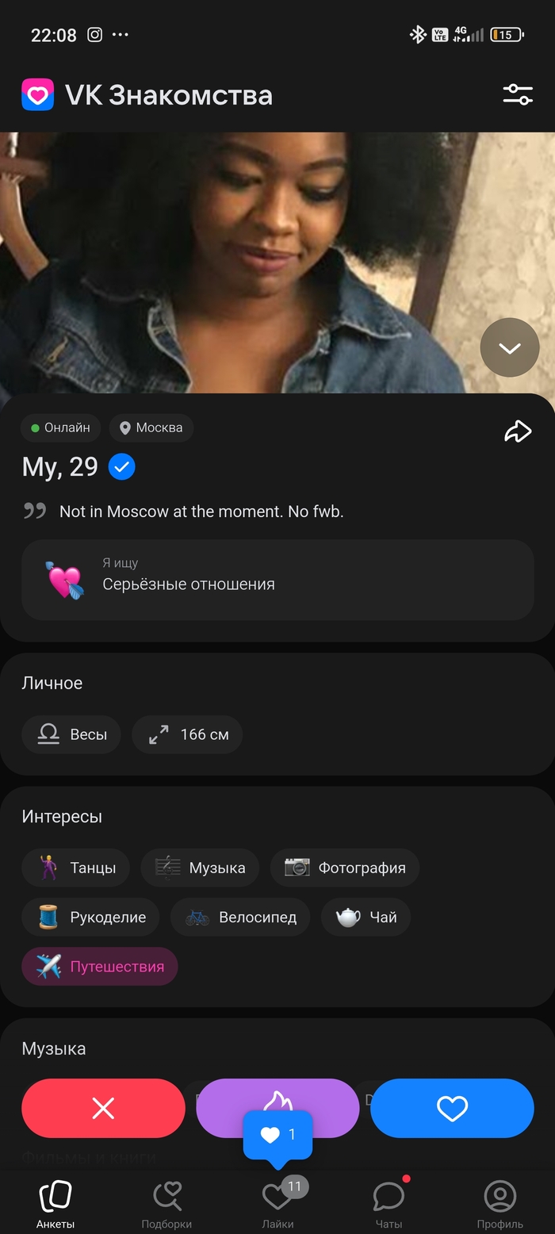Open the Чаты tab
Image resolution: width=555 pixels, height=1234 pixels.
(x=388, y=1201)
